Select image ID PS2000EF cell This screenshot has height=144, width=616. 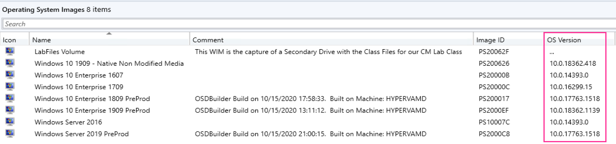(494, 111)
